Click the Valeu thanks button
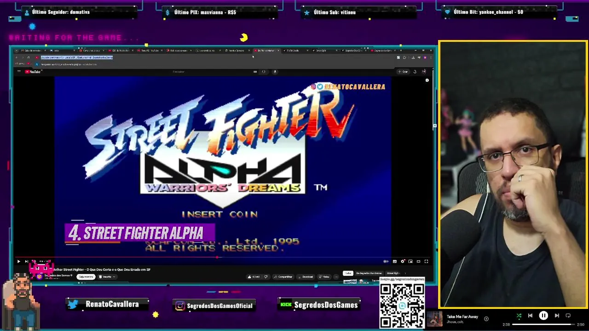This screenshot has height=331, width=589. [324, 277]
